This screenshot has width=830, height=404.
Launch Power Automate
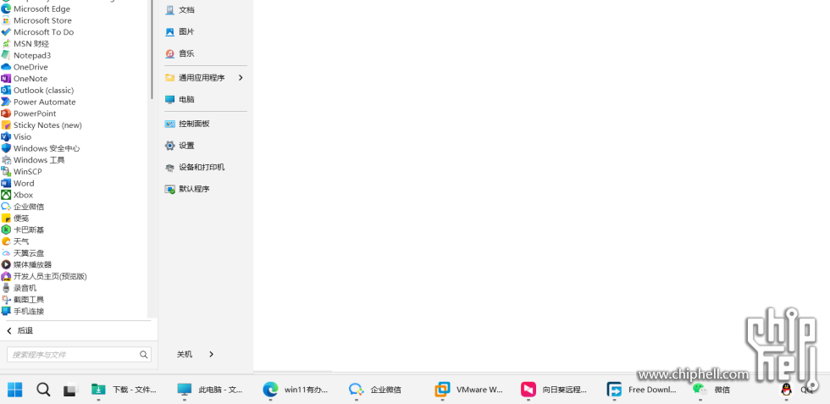tap(39, 102)
